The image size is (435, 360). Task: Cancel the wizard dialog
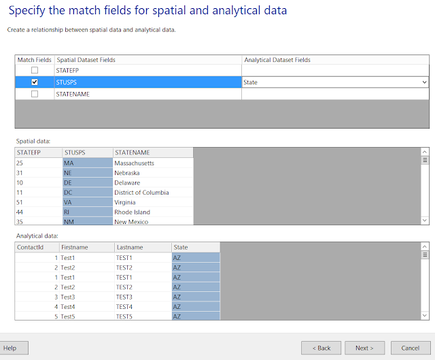[410, 348]
